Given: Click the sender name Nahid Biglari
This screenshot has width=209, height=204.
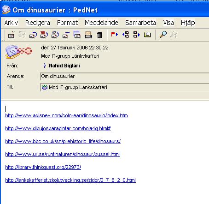Looking at the screenshot, I should (x=64, y=66).
